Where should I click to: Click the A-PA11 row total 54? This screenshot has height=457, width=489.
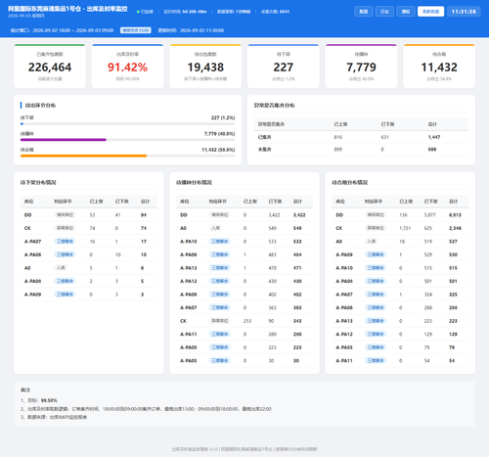click(x=452, y=361)
